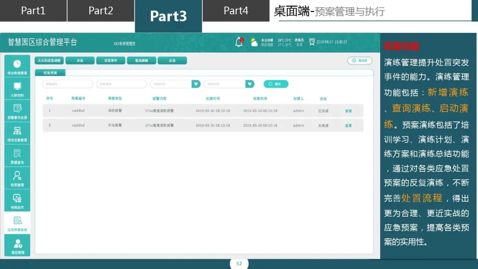Select 权限管理 user icon in sidebar
The image size is (478, 269).
(17, 176)
